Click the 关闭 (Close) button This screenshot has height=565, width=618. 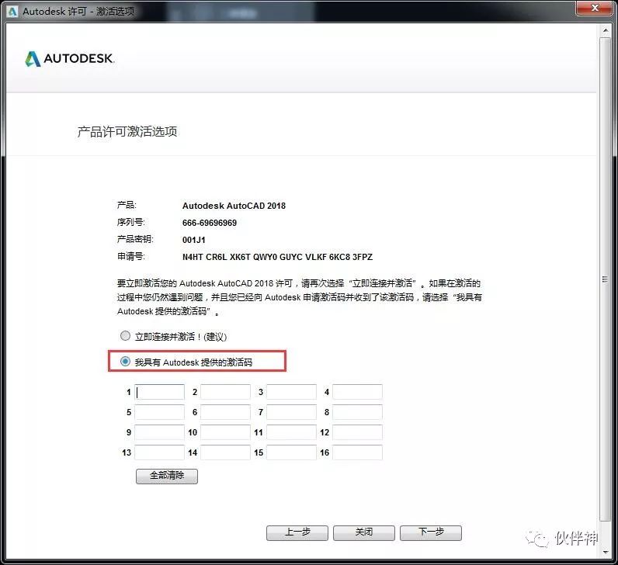pyautogui.click(x=364, y=532)
